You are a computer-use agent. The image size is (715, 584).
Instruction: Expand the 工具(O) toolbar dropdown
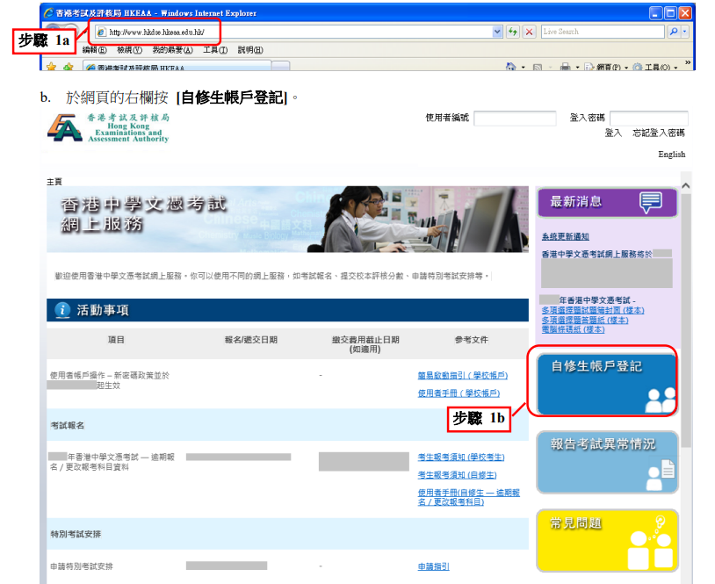675,68
